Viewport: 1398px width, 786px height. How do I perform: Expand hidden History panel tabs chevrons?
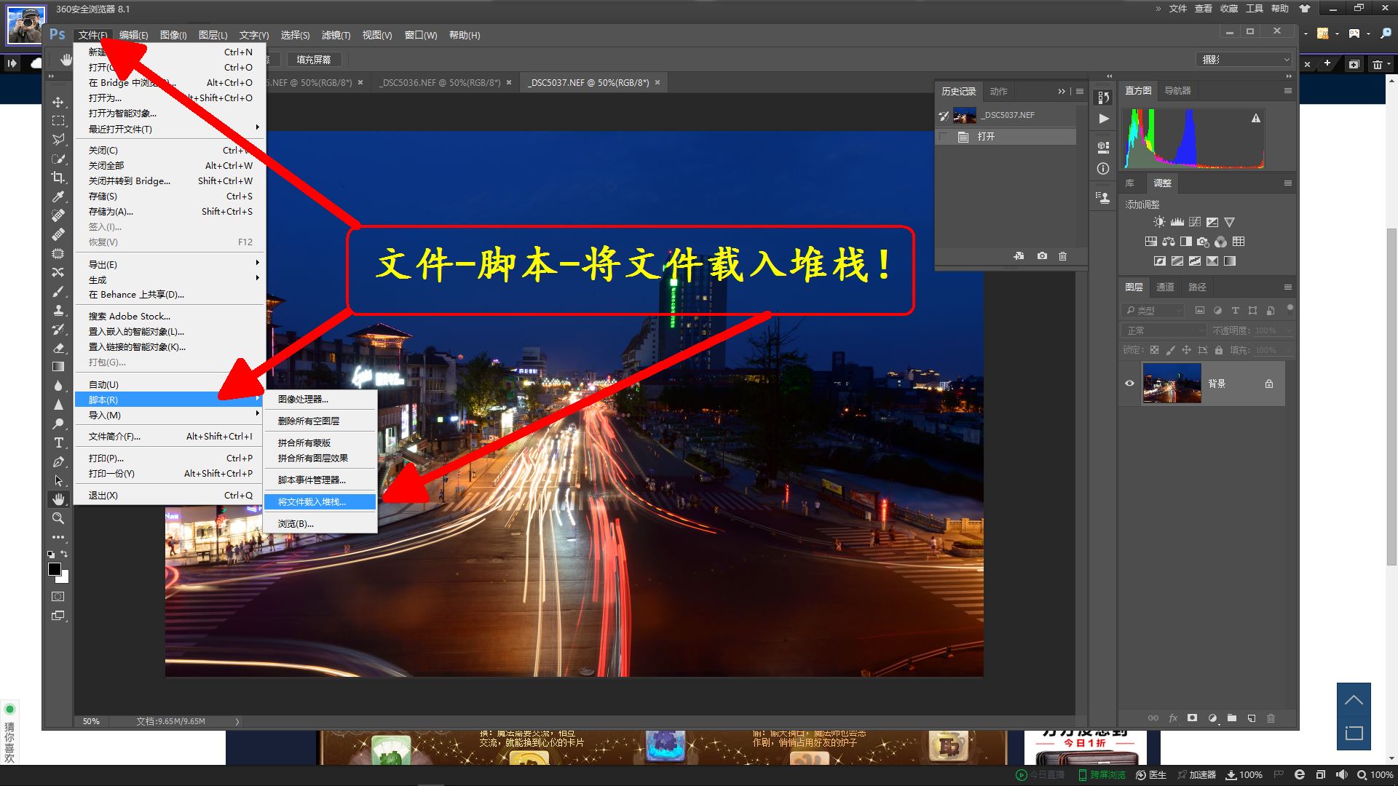(x=1061, y=92)
